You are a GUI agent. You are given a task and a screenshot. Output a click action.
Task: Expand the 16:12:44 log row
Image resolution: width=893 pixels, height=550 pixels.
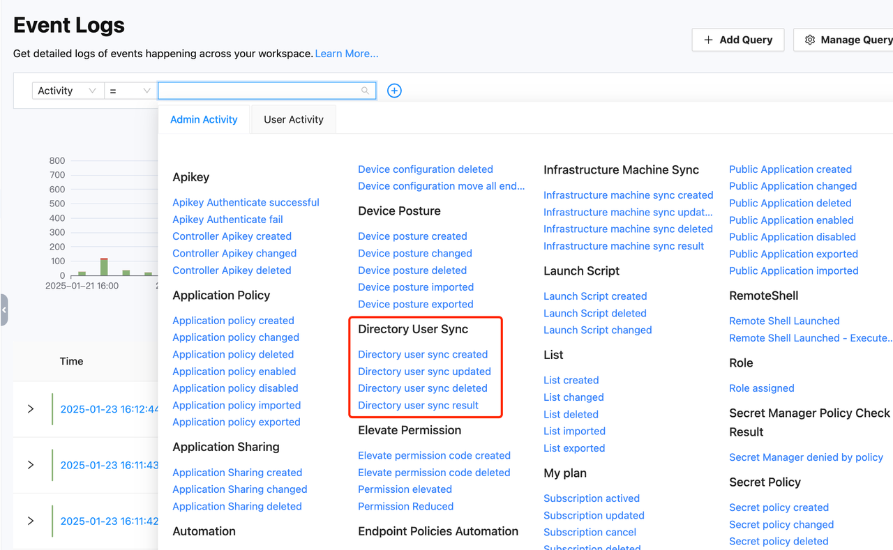31,409
